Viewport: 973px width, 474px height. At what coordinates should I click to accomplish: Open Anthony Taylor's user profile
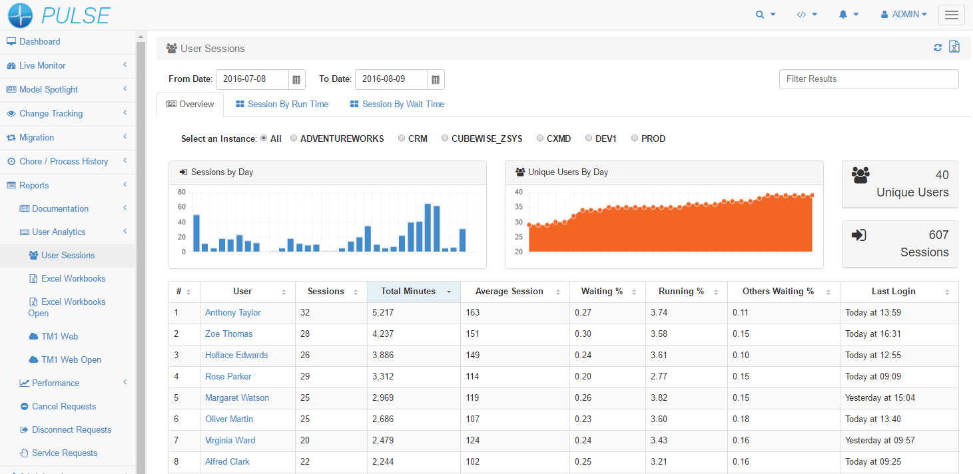232,312
